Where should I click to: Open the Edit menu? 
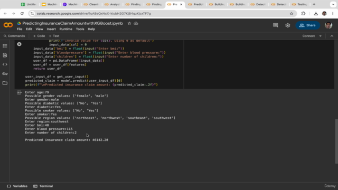click(x=29, y=29)
